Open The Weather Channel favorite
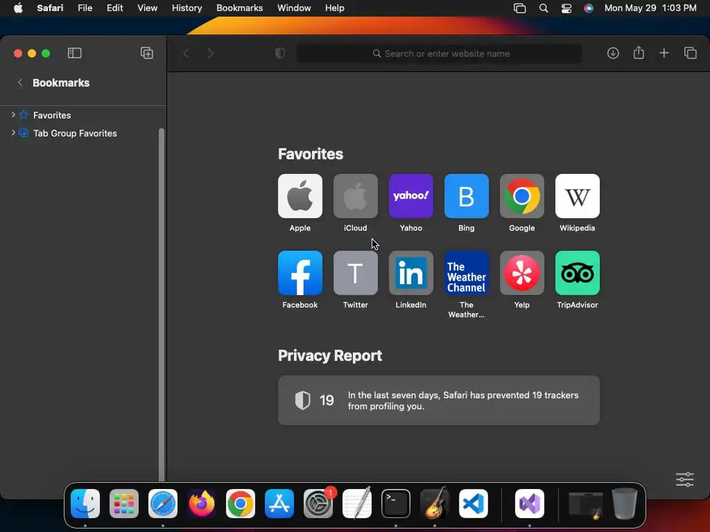 [467, 273]
